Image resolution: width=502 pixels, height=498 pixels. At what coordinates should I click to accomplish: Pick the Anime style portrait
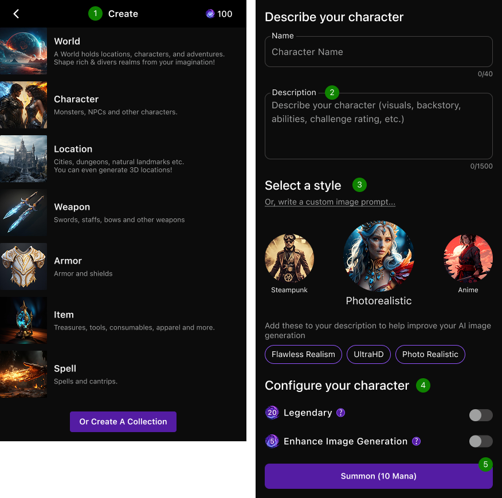click(468, 258)
